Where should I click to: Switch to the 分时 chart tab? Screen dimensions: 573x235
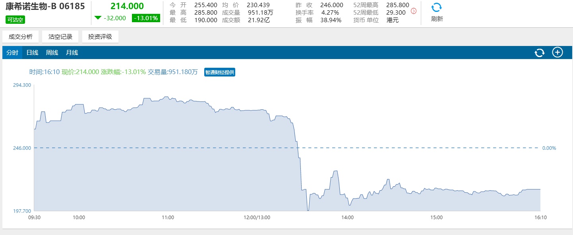pos(12,53)
